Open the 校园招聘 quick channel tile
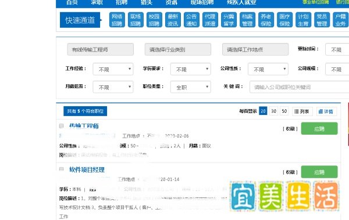Screen dimensions: 349x220 pos(154,20)
